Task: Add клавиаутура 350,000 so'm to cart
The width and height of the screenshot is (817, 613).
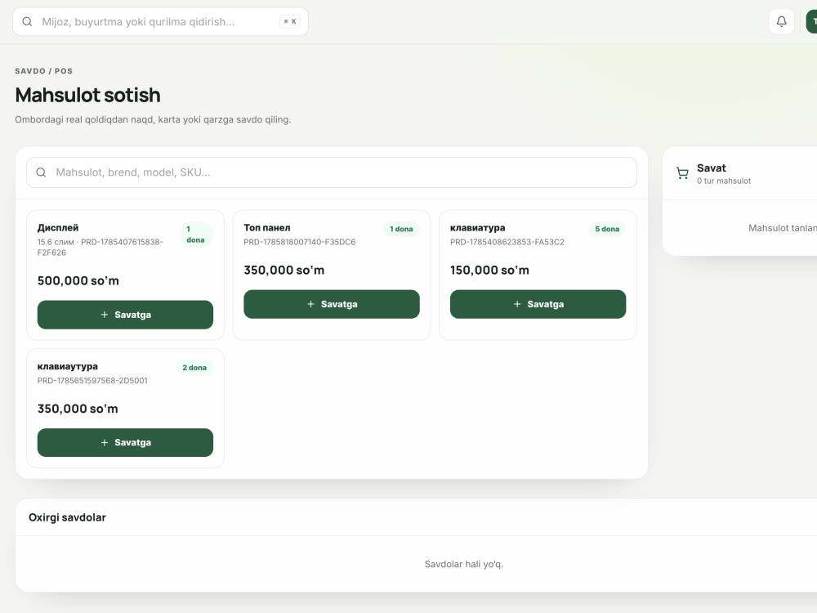Action: [125, 442]
